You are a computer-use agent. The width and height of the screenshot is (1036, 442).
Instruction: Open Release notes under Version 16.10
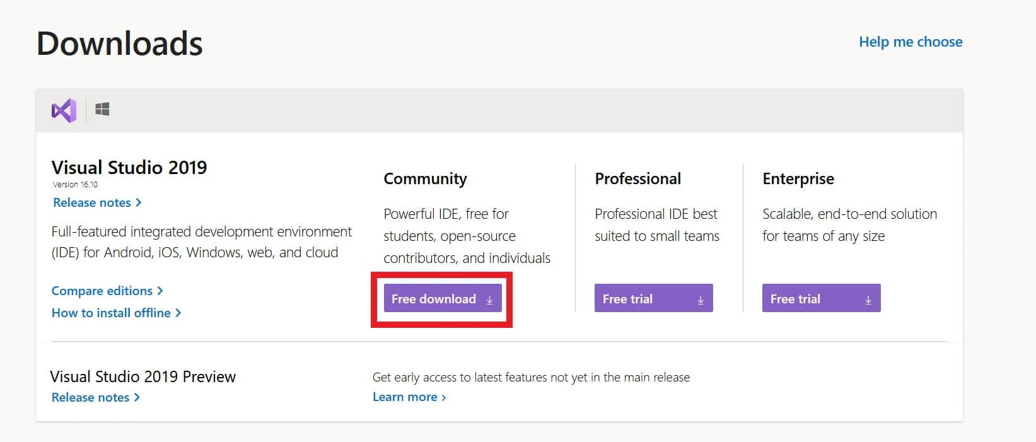click(92, 202)
